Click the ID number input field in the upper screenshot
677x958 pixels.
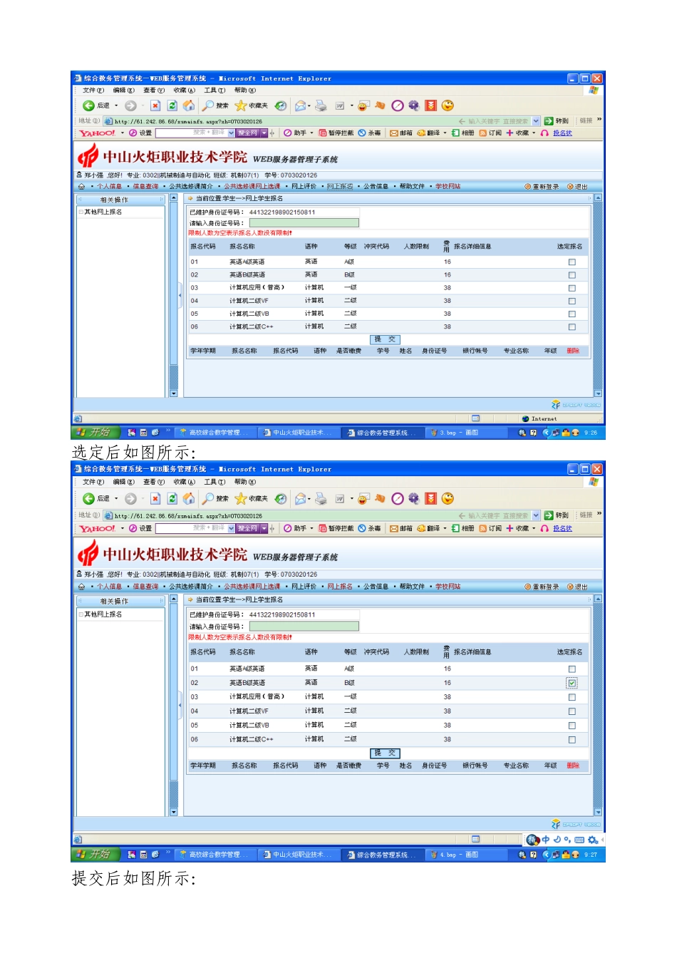(x=304, y=223)
